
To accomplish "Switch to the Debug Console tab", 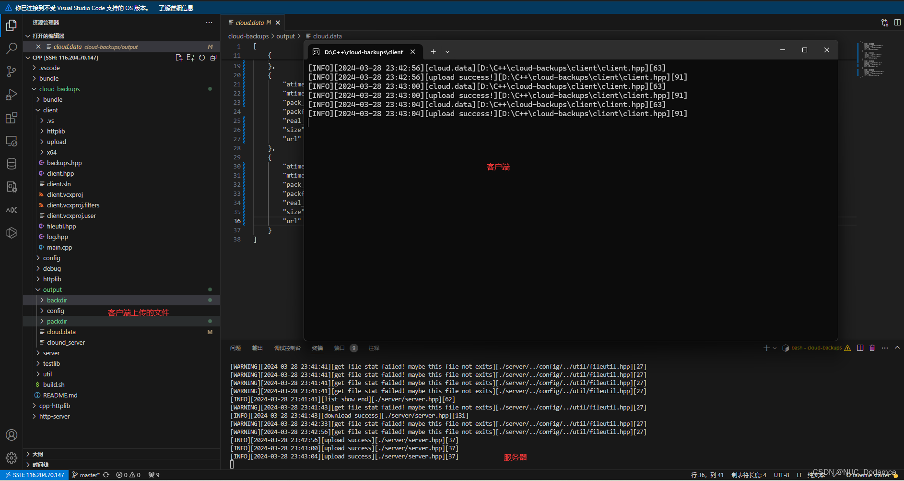I will coord(287,348).
